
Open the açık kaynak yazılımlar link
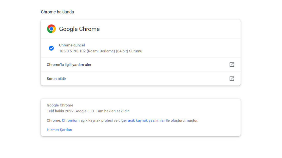pyautogui.click(x=147, y=120)
